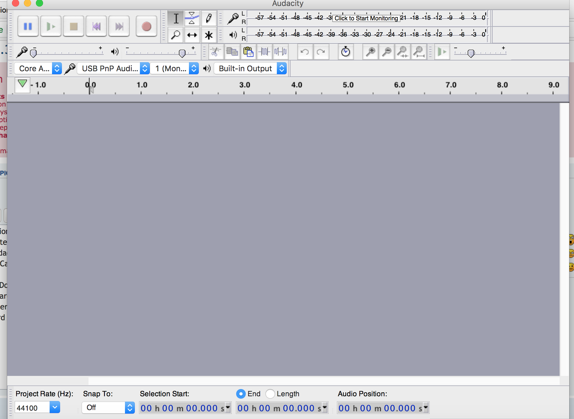574x419 pixels.
Task: Click the timeline ruler at 3.0
Action: click(x=245, y=85)
